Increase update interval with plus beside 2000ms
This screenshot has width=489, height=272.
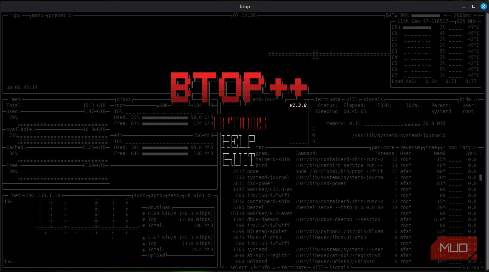click(475, 16)
